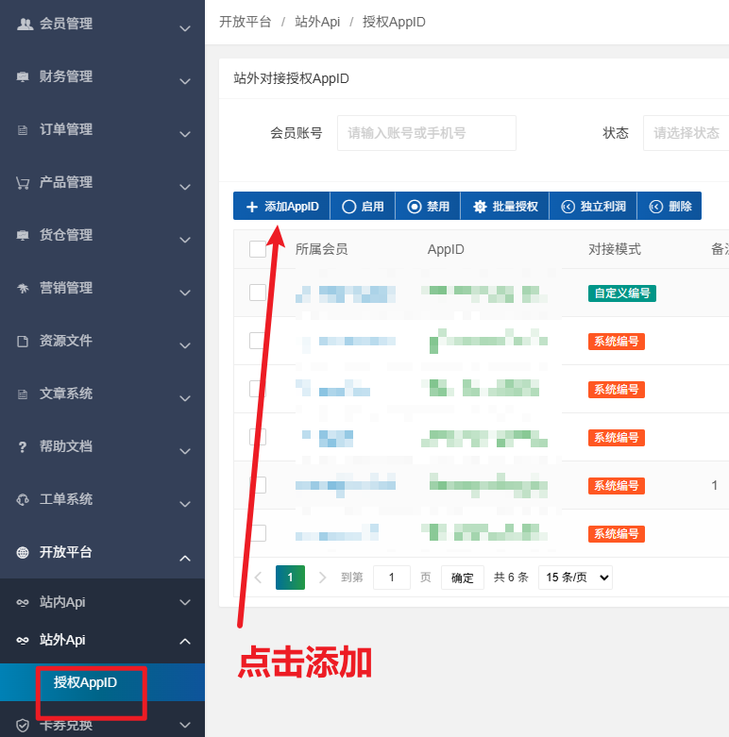Click the 工单系统 headset icon
Viewport: 729px width, 737px height.
(24, 499)
